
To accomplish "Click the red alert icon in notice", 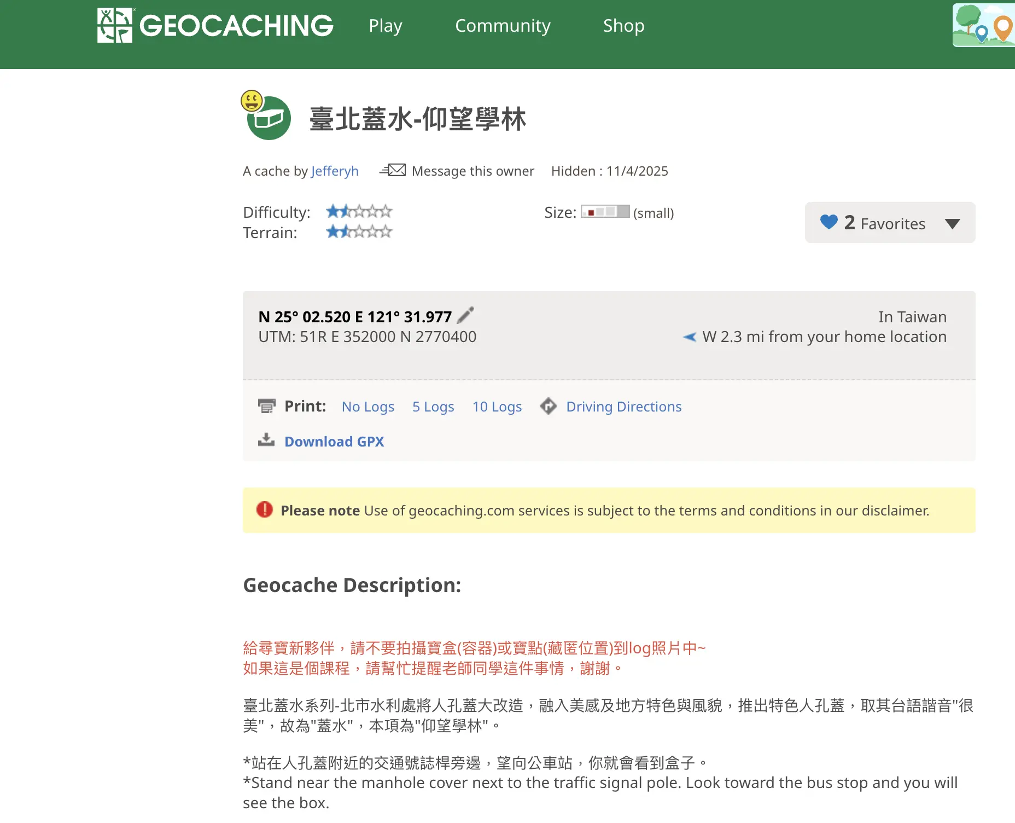I will click(x=265, y=509).
